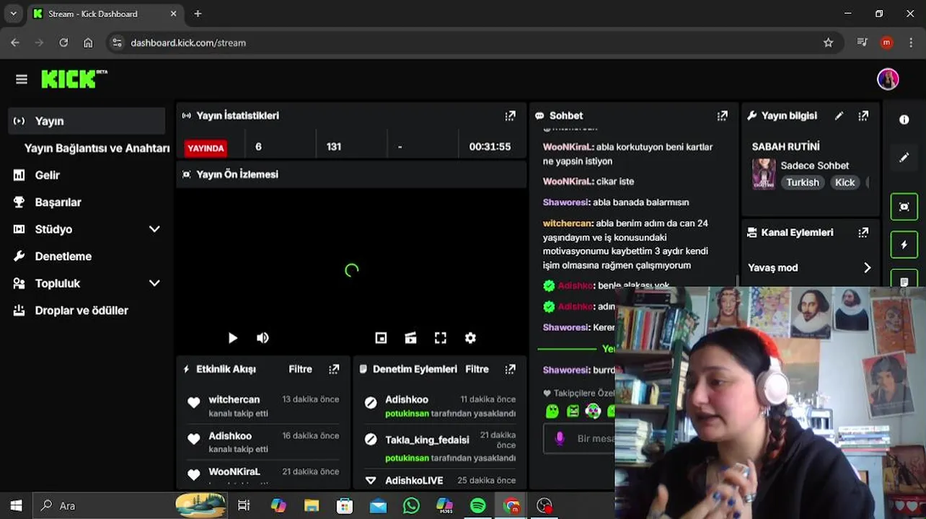Open witchercan in the activity feed

[x=234, y=399]
